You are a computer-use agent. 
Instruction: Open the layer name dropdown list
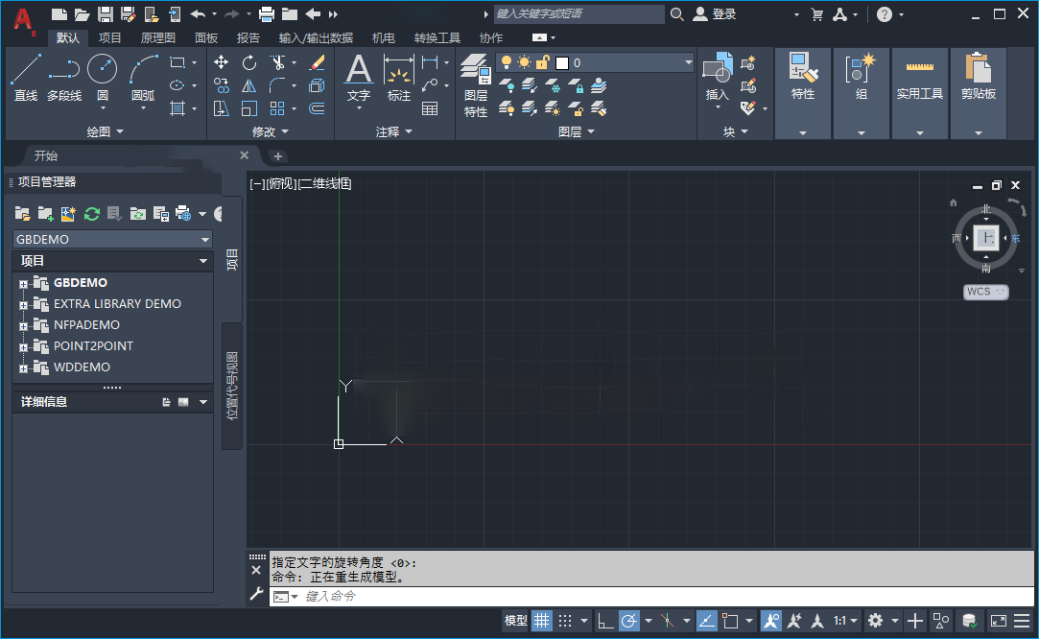[689, 62]
